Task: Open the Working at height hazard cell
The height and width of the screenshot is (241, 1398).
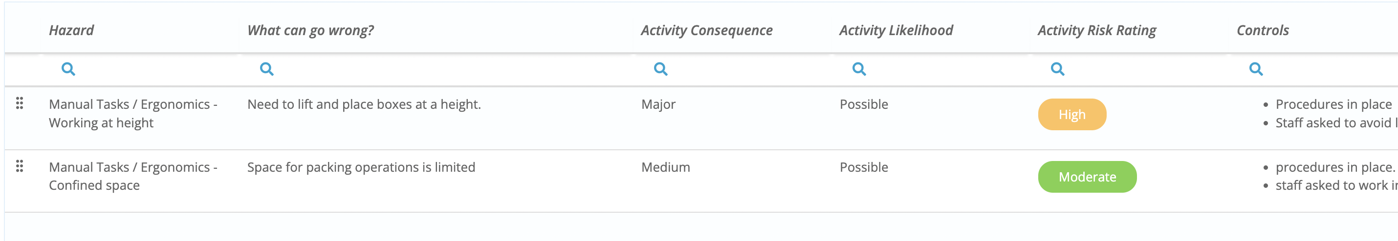Action: (133, 113)
